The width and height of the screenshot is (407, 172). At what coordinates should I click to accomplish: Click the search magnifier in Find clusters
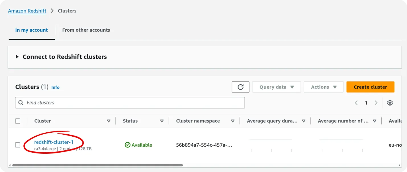(x=21, y=103)
